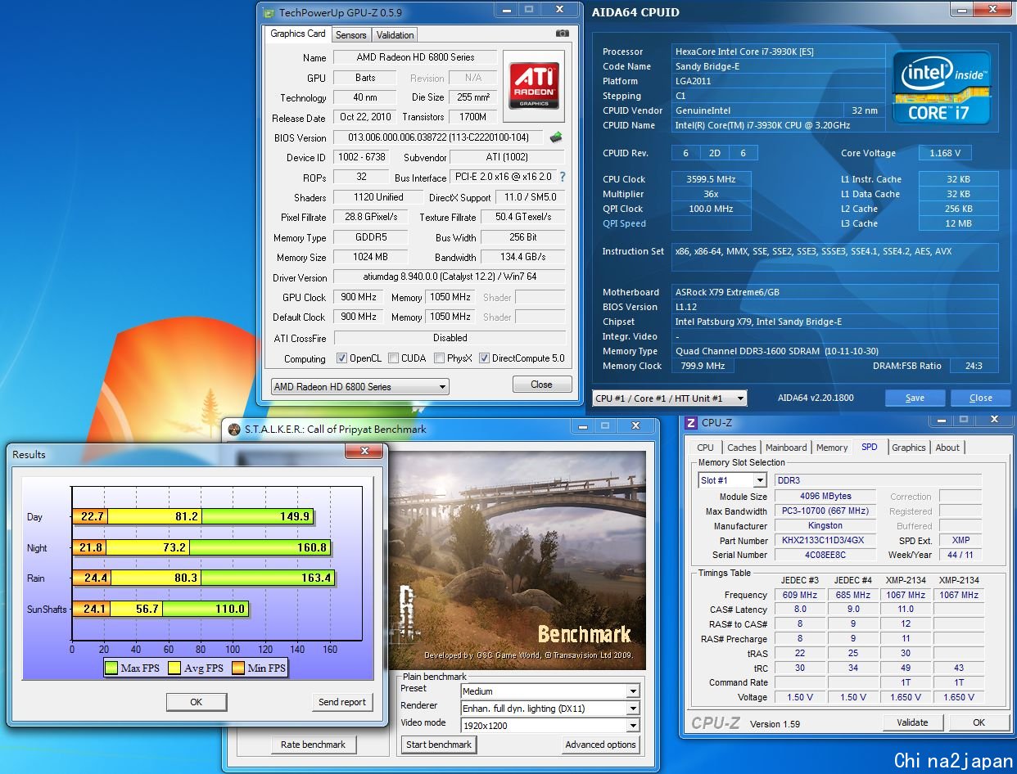Click the benchmark preview image with bridge

point(516,560)
